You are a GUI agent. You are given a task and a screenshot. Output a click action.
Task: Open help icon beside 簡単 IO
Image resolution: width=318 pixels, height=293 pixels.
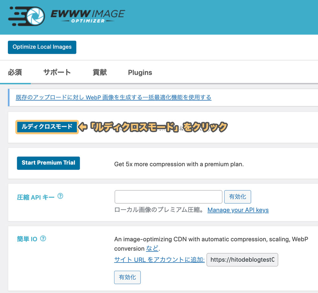pos(43,238)
